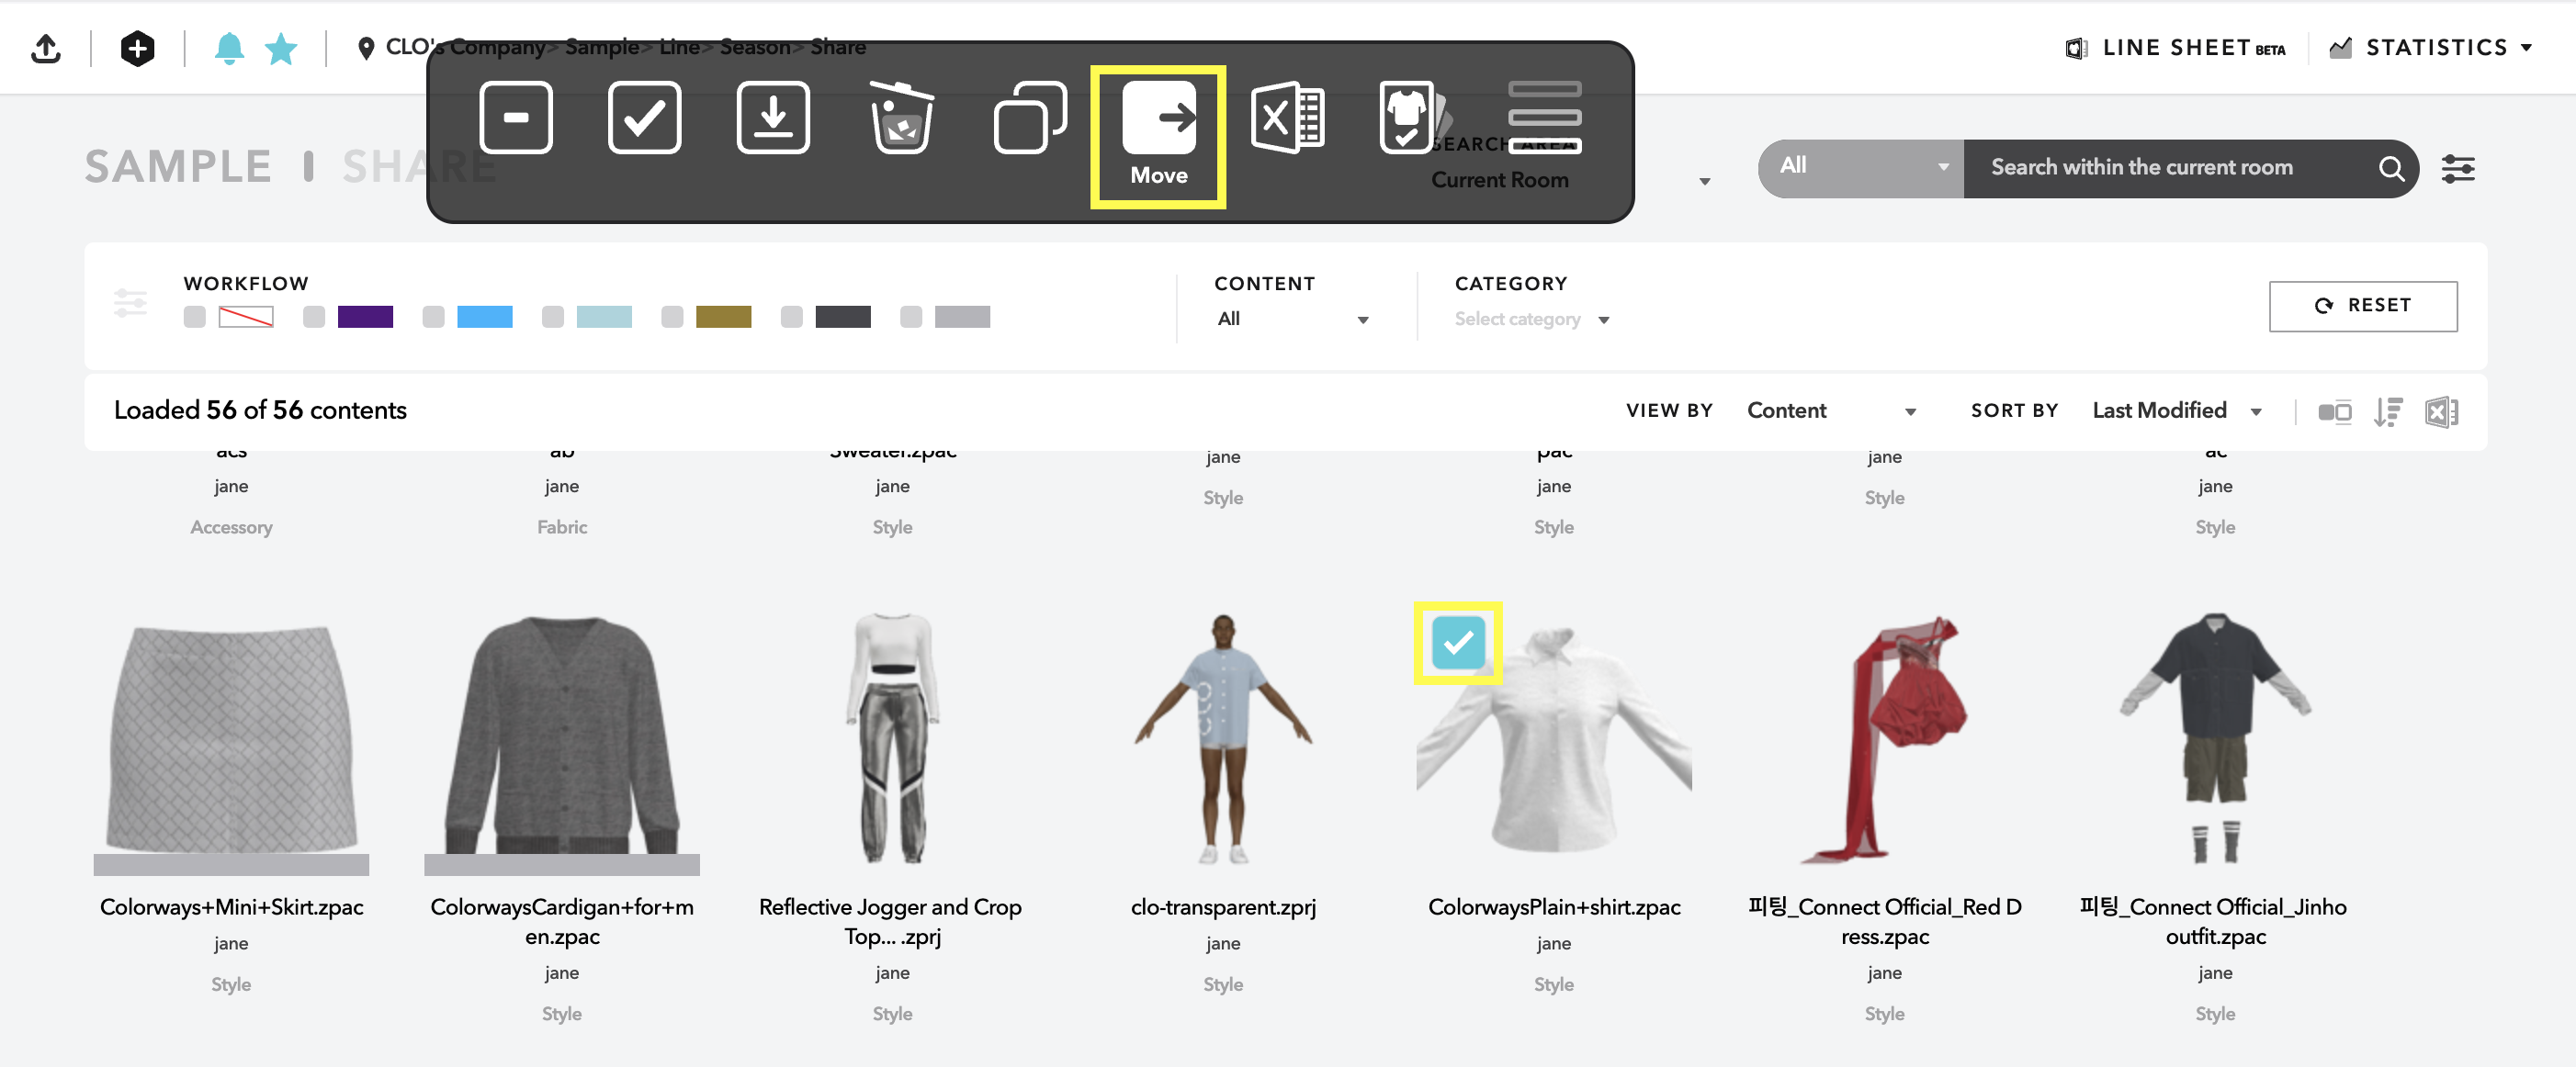This screenshot has height=1067, width=2576.
Task: Select the olive workflow color swatch
Action: (723, 317)
